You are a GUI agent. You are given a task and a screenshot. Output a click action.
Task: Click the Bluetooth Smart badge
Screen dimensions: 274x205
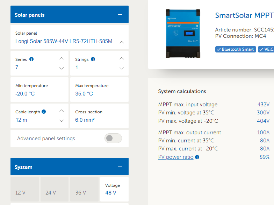[236, 49]
